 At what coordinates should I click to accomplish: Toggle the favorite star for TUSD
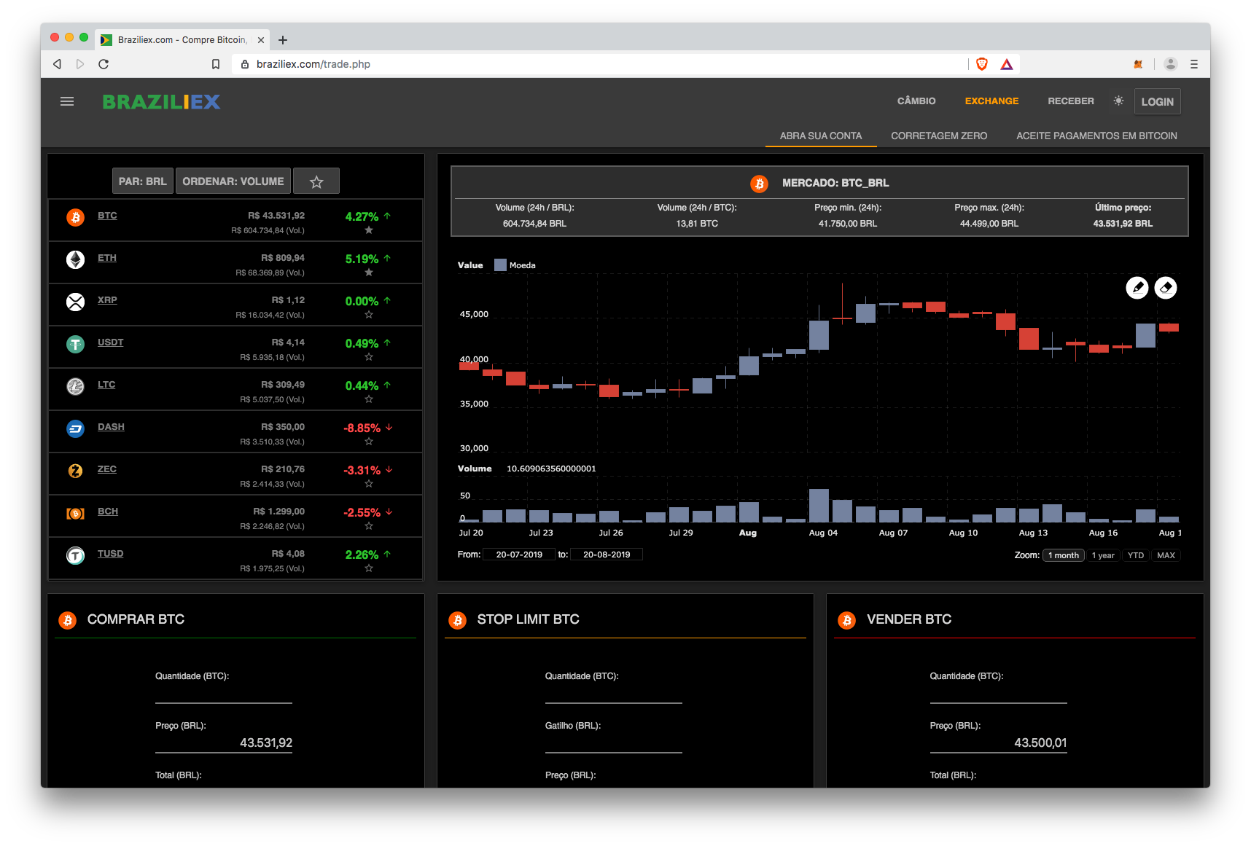[x=369, y=568]
